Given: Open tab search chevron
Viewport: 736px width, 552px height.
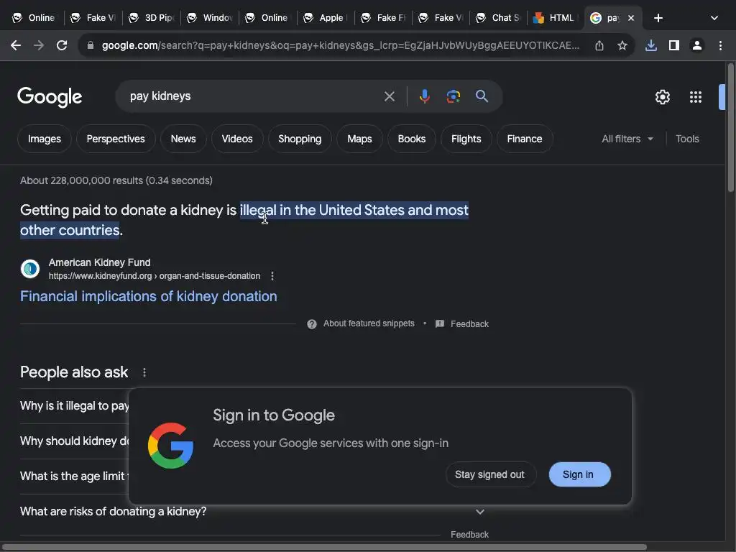Looking at the screenshot, I should [x=714, y=18].
